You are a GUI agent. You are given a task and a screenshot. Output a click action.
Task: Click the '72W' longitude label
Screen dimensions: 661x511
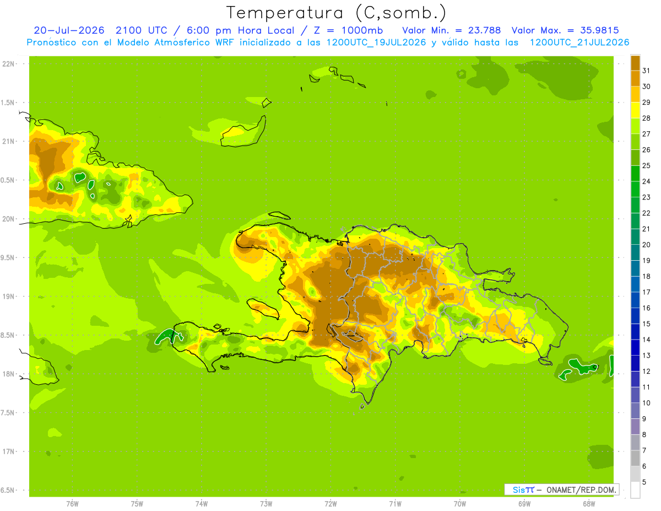(330, 504)
